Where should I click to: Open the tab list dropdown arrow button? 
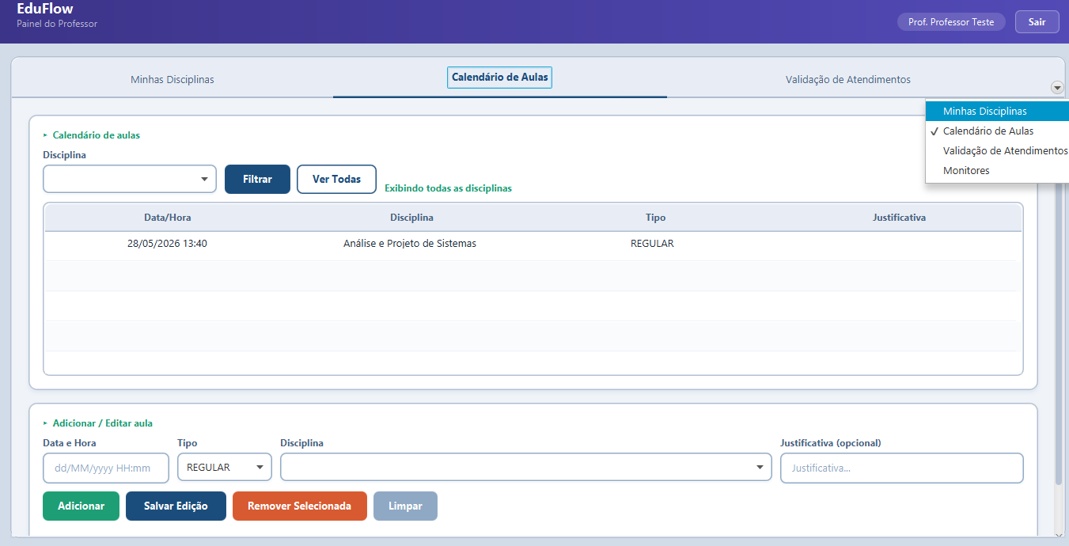1056,87
